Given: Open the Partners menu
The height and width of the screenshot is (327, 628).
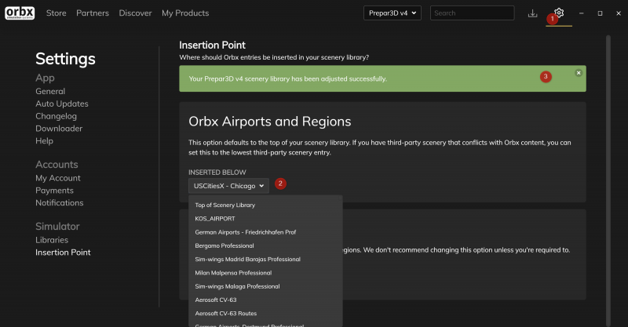Looking at the screenshot, I should [x=93, y=13].
